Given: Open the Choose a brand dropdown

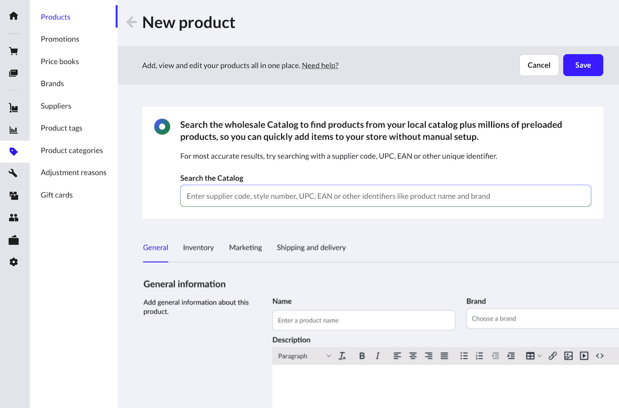Looking at the screenshot, I should point(543,318).
